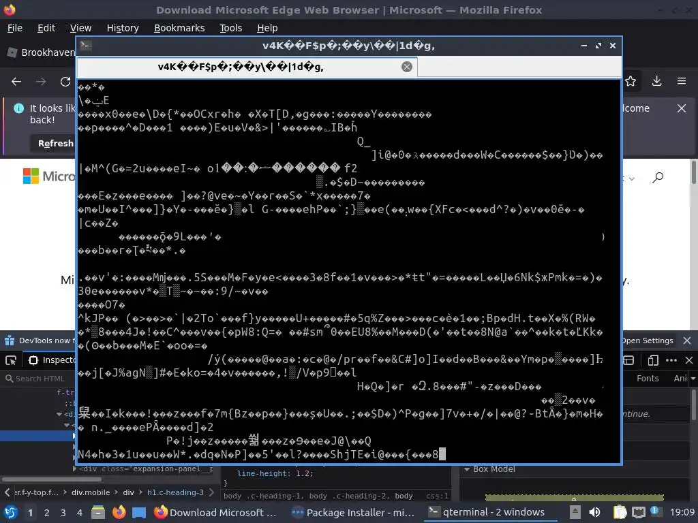Focus Download Microsoft taskbar window
The height and width of the screenshot is (523, 698).
click(215, 512)
